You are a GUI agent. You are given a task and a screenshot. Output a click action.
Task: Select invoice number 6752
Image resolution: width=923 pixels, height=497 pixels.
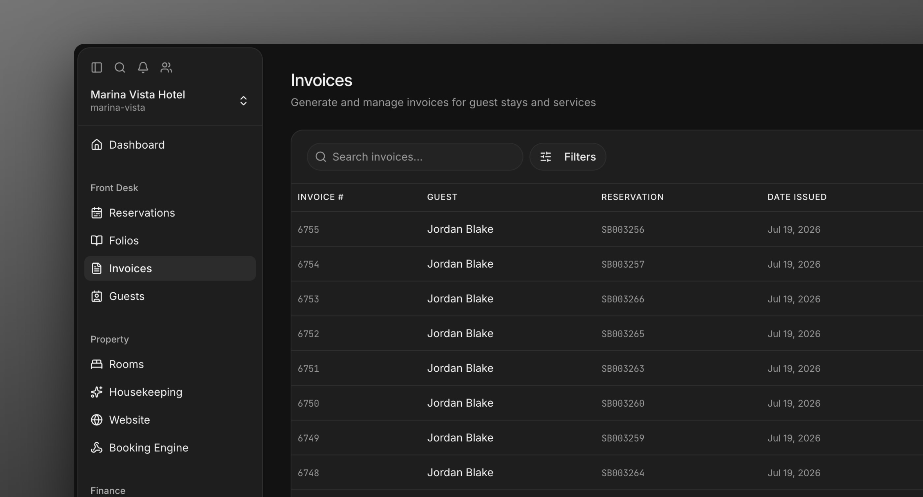coord(308,334)
